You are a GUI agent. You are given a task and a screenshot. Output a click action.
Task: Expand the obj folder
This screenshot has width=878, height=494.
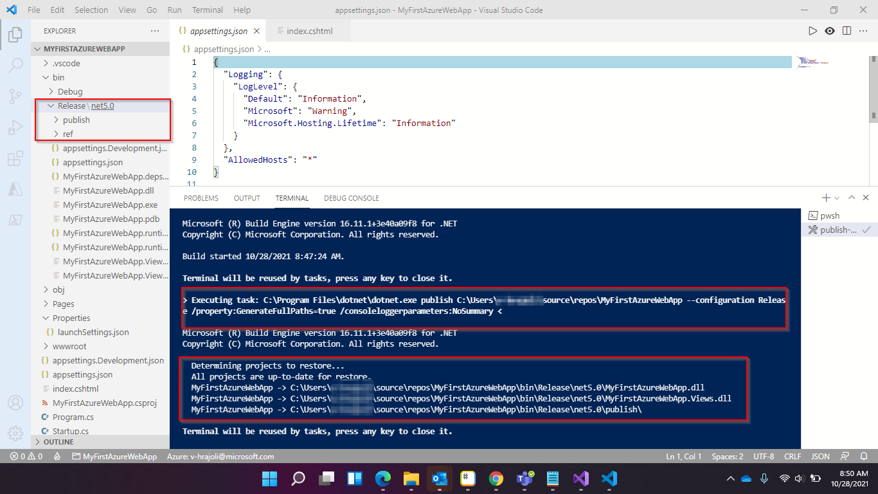tap(100, 289)
